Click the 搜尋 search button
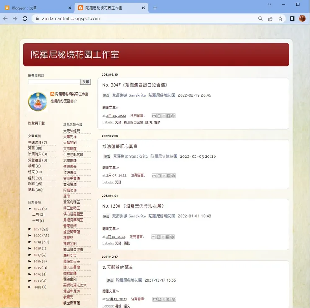The width and height of the screenshot is (310, 308). (85, 82)
